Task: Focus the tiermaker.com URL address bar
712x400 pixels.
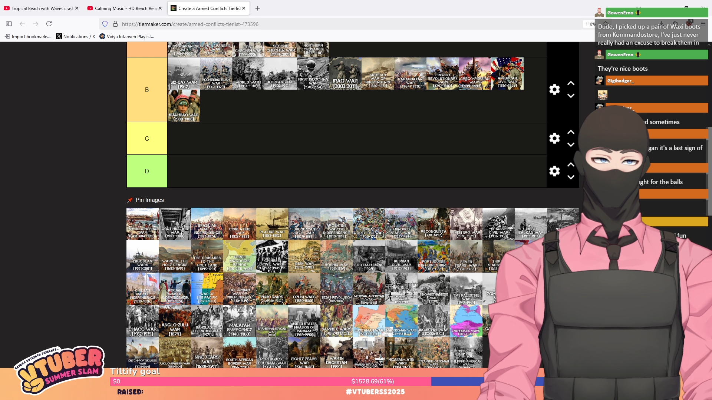Action: [341, 24]
